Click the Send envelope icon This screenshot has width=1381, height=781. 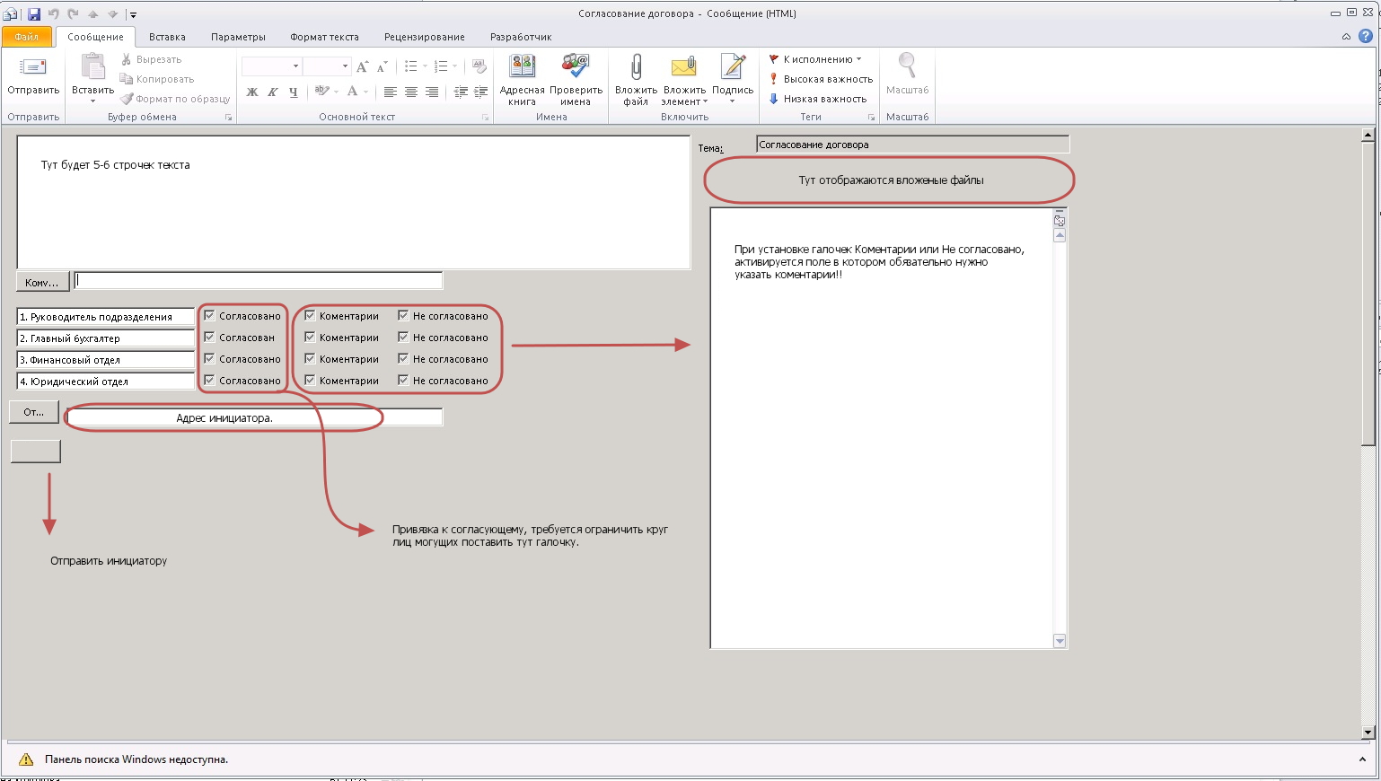coord(33,67)
